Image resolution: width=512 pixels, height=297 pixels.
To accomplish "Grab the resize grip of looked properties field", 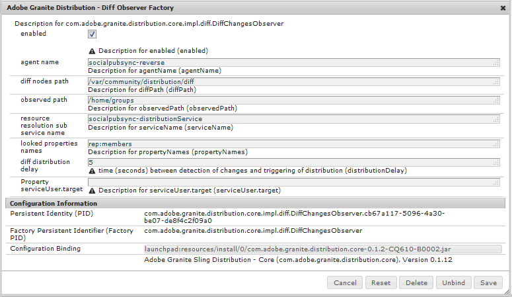I will (496, 145).
